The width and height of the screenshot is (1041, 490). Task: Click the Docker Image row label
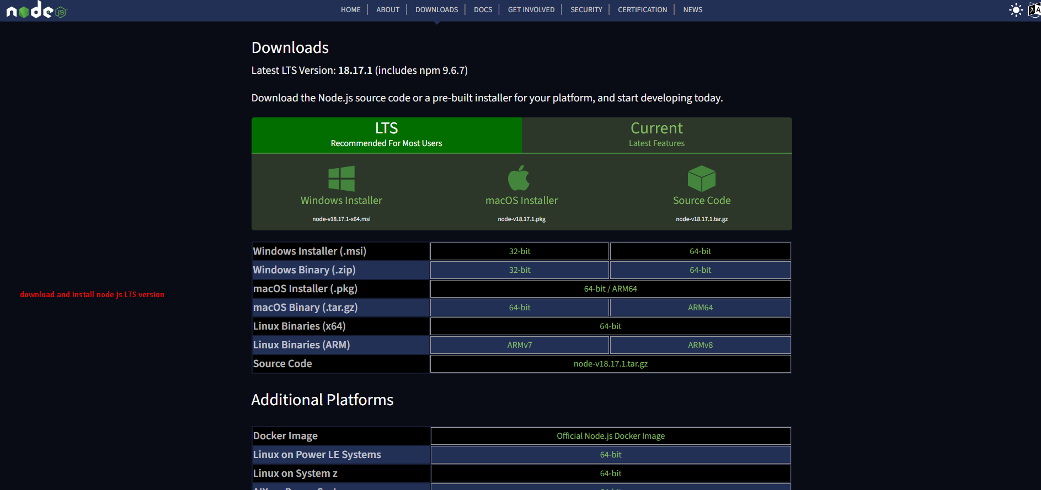tap(285, 436)
